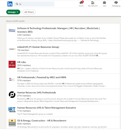Click the LinkedIn logo icon
This screenshot has width=121, height=131.
[x=10, y=4]
